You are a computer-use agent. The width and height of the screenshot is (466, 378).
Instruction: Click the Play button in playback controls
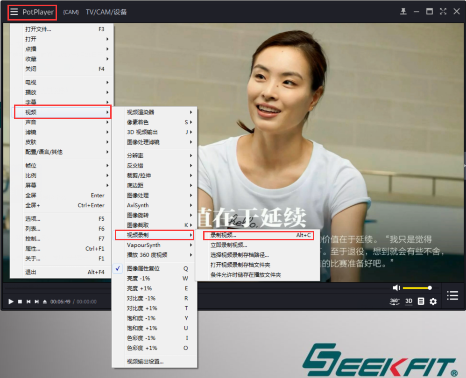tap(11, 302)
